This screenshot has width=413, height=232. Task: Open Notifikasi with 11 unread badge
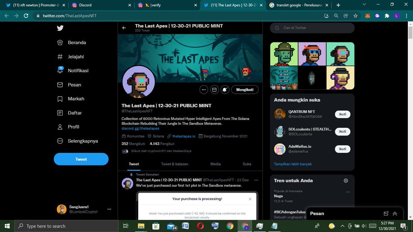73,70
